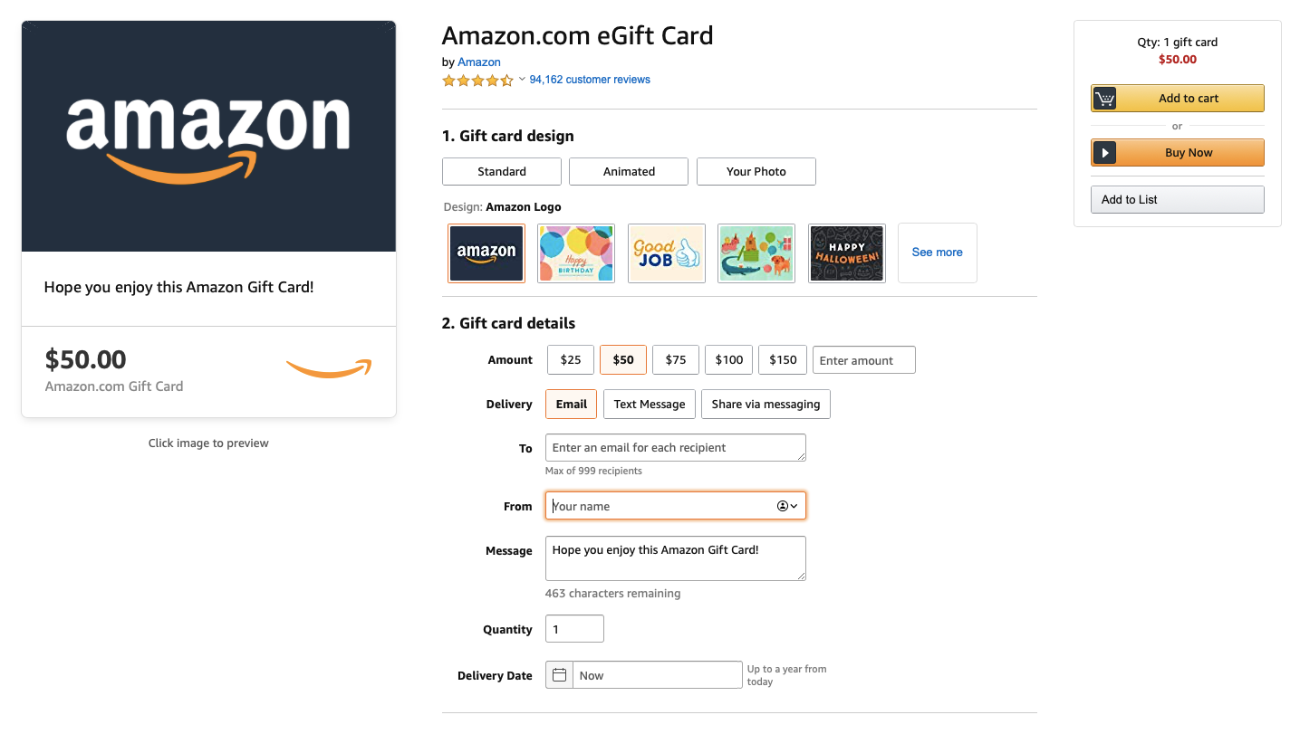This screenshot has height=734, width=1300.
Task: Open the Delivery Date picker showing Now
Action: click(657, 675)
